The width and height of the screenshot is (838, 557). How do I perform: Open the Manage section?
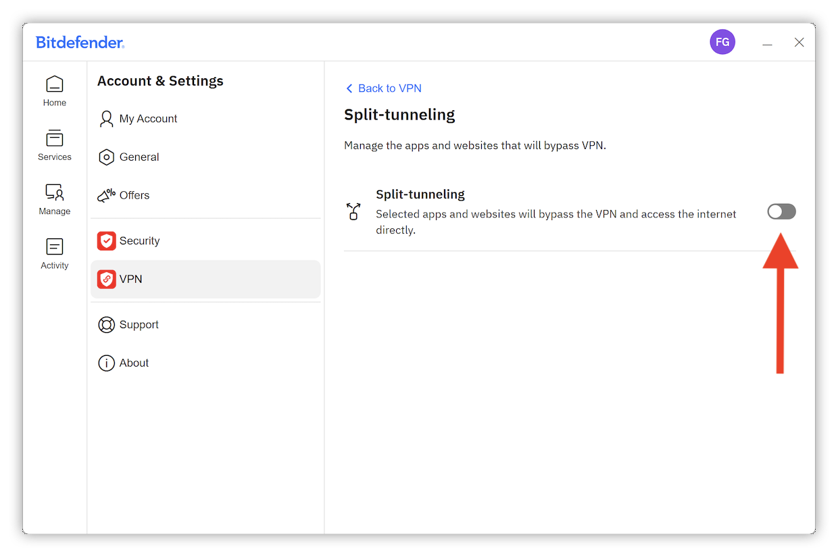tap(55, 200)
